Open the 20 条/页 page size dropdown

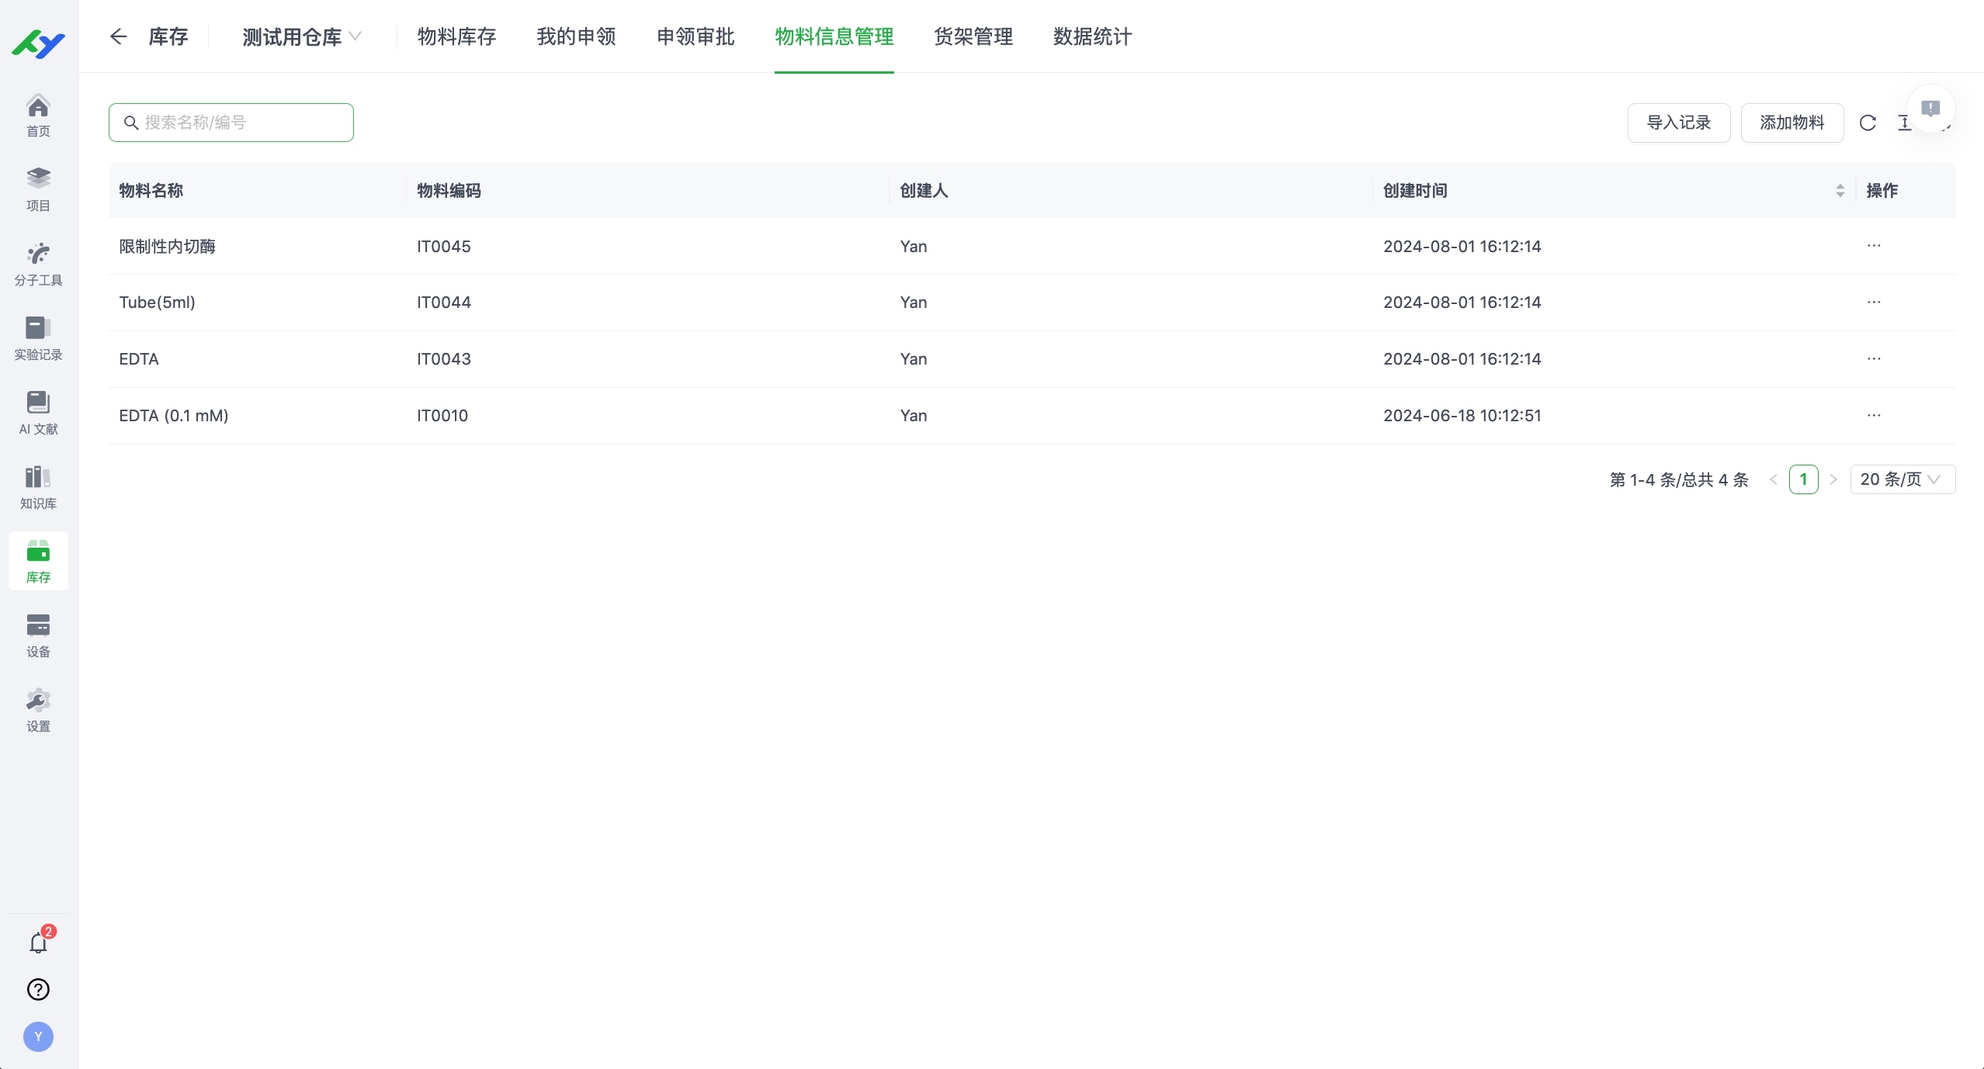pyautogui.click(x=1901, y=479)
